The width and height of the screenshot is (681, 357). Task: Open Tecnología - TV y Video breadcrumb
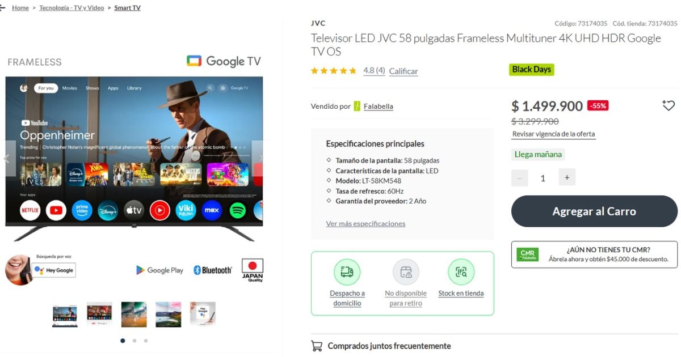(x=72, y=8)
